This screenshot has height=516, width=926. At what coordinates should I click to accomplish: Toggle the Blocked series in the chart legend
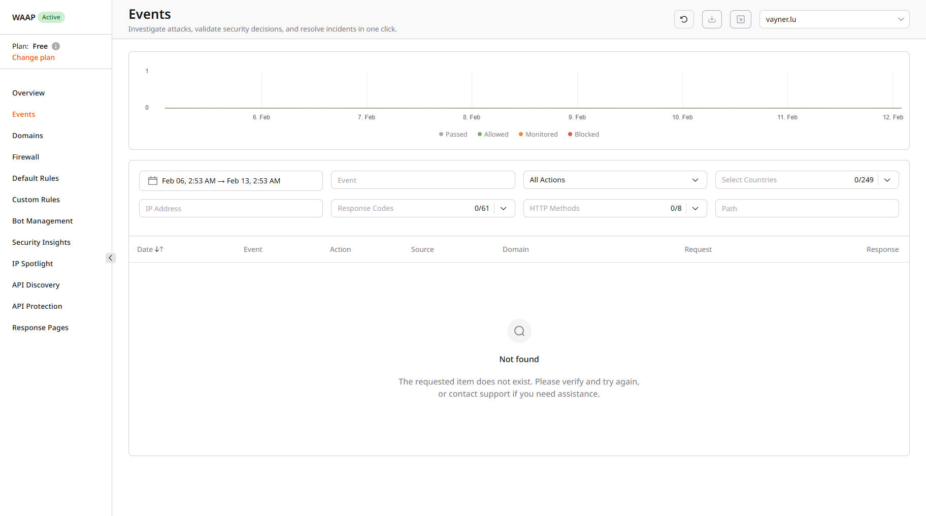click(583, 134)
